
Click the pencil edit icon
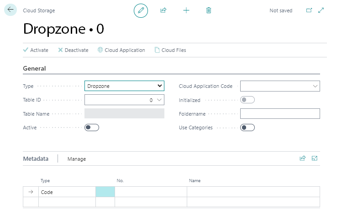[141, 10]
